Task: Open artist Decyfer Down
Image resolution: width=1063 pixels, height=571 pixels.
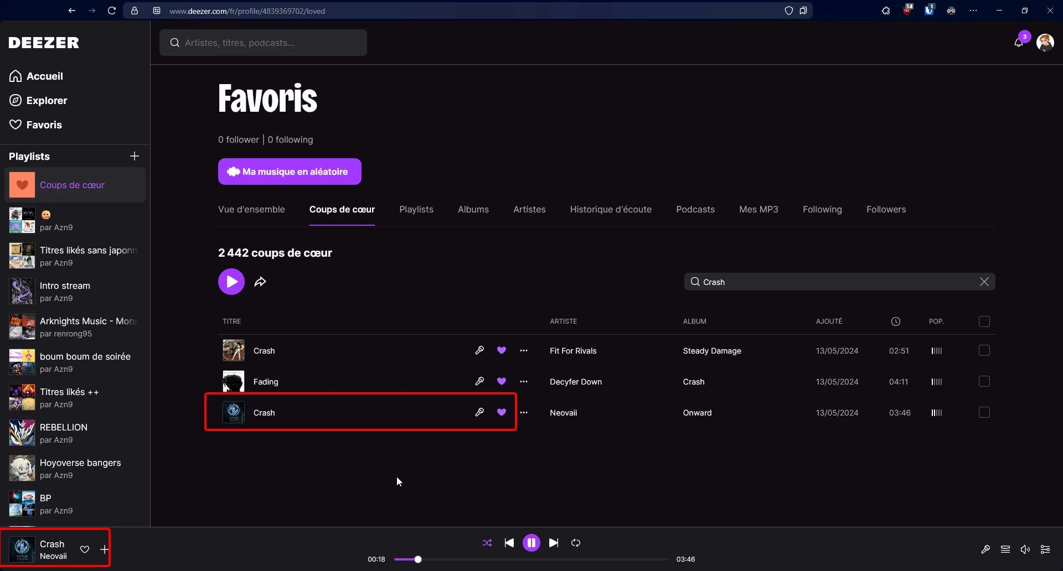Action: click(x=576, y=382)
